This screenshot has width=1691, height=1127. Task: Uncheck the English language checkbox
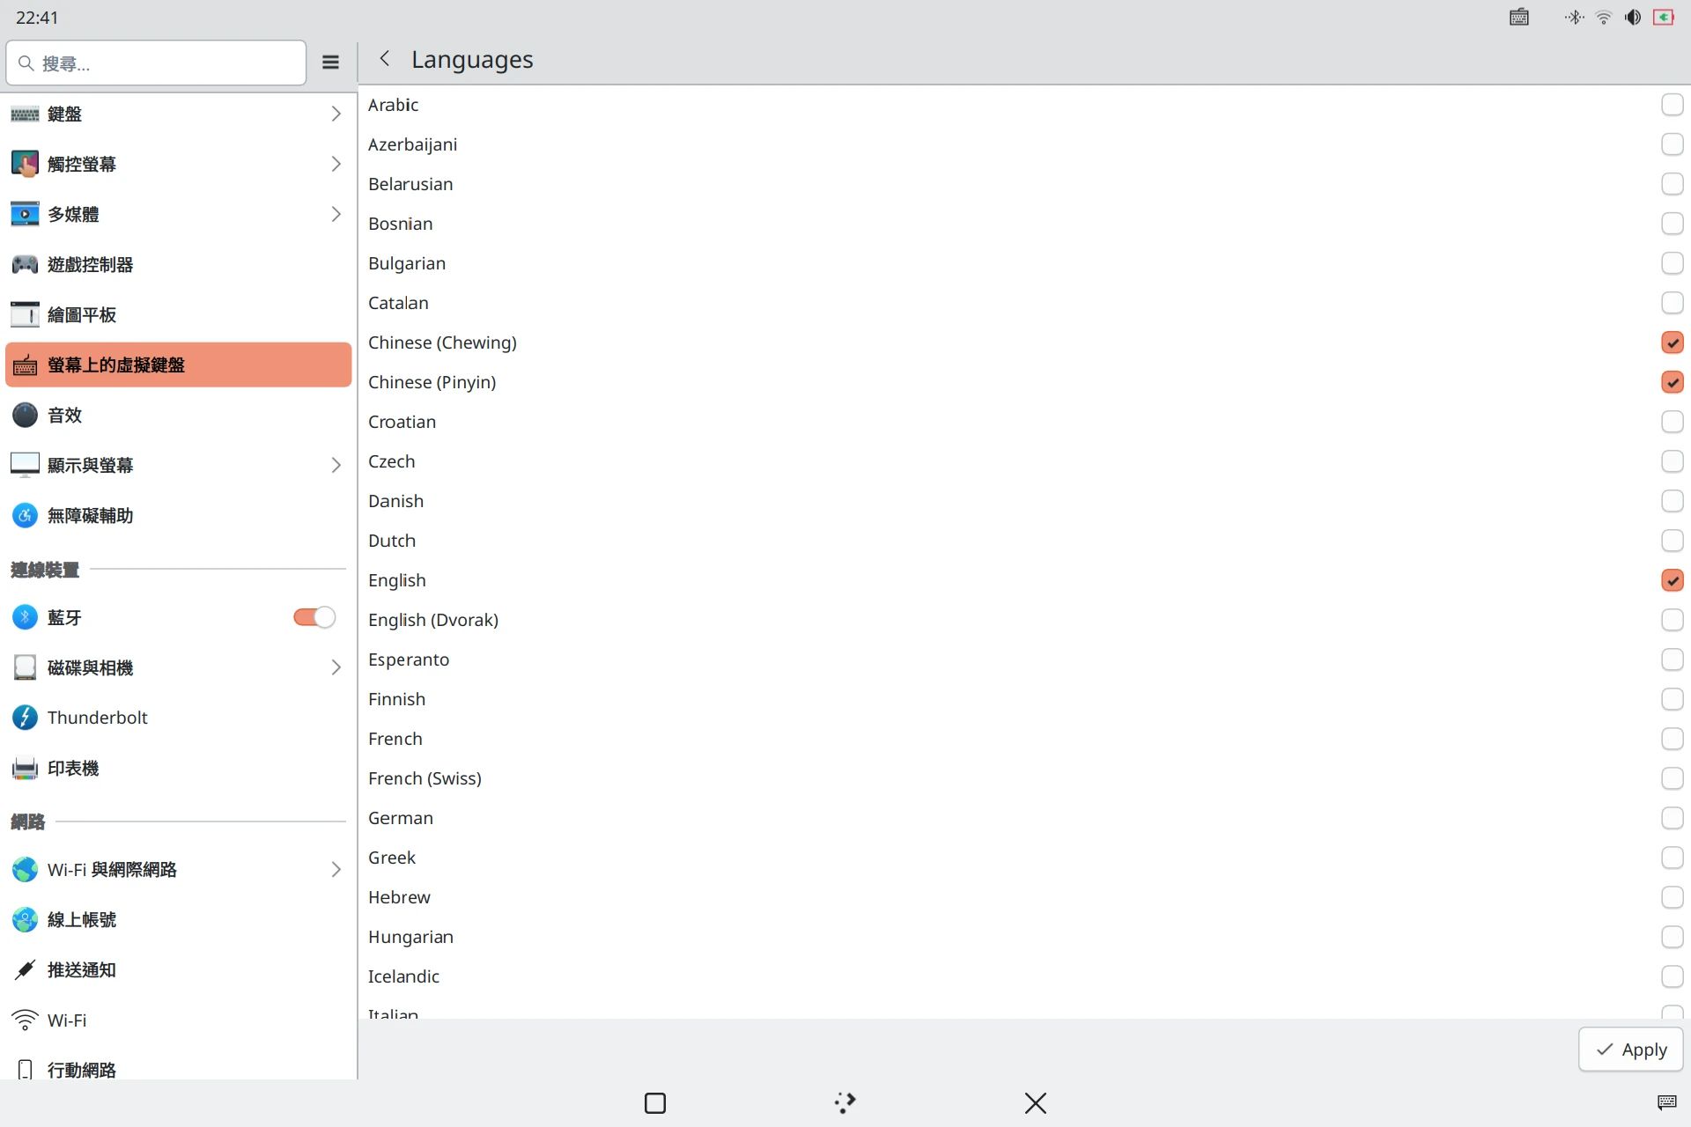tap(1672, 580)
